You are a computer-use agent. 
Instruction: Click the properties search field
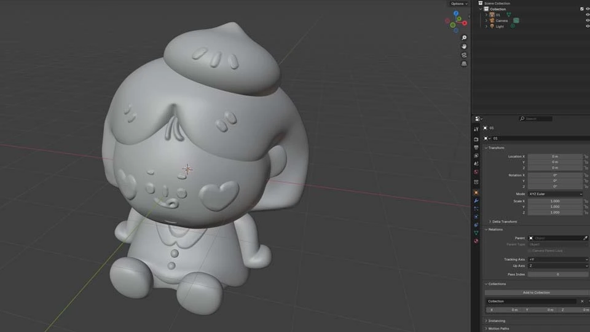536,119
